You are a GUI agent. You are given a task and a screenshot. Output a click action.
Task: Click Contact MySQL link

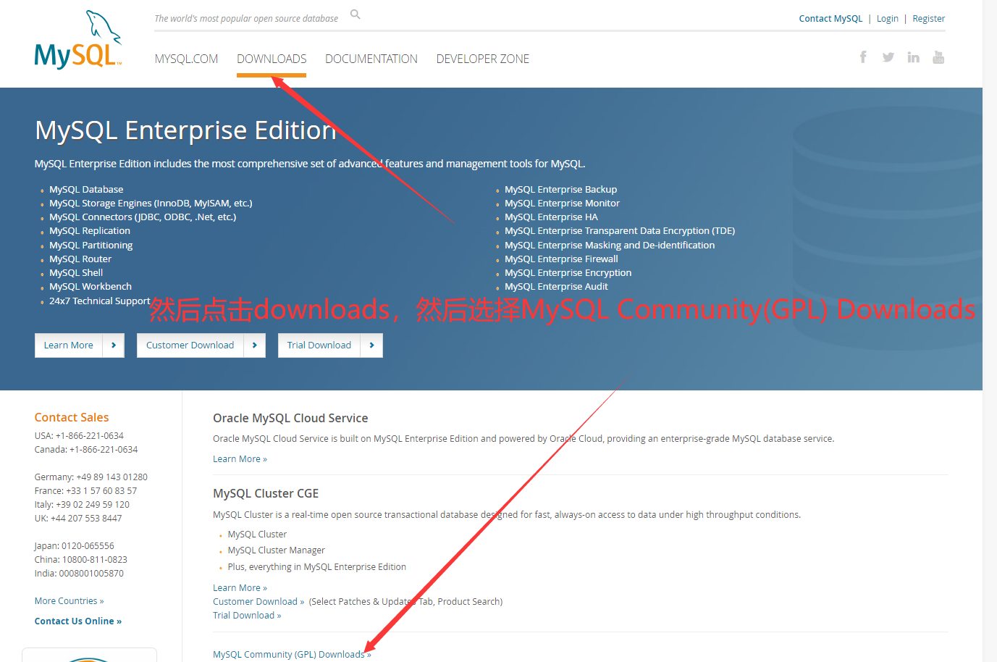830,19
